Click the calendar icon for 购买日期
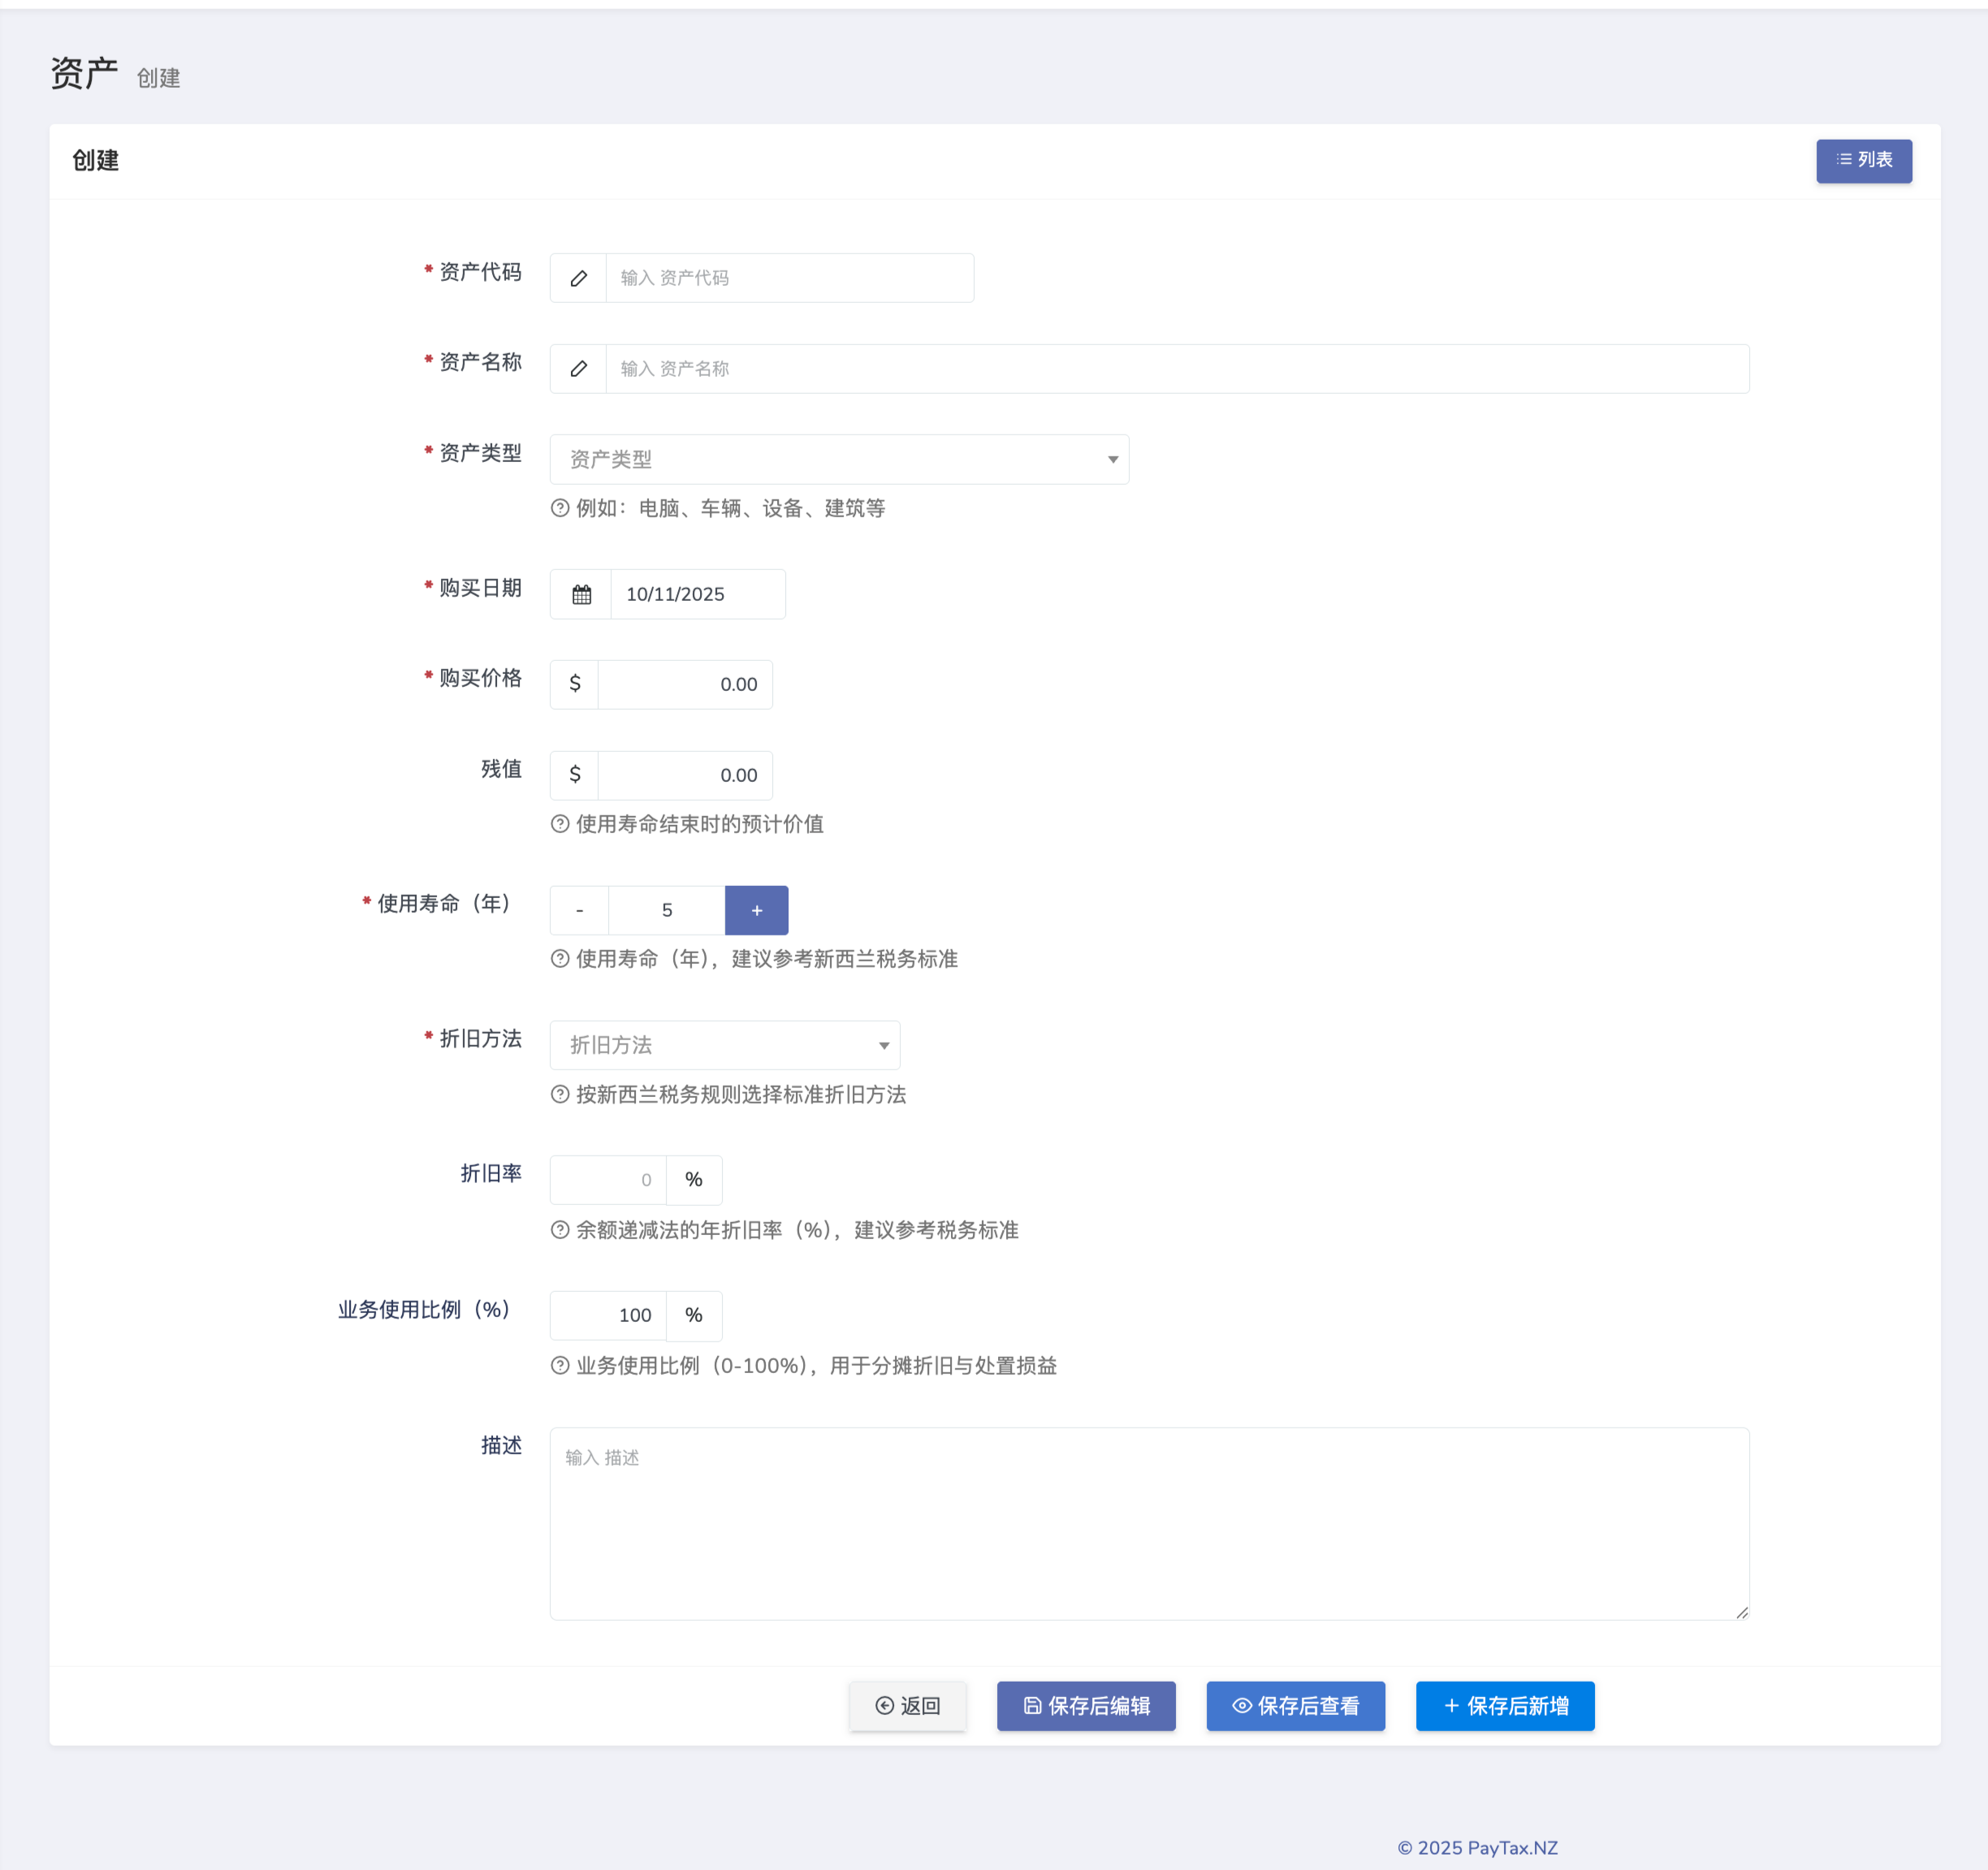This screenshot has width=1988, height=1870. (581, 595)
